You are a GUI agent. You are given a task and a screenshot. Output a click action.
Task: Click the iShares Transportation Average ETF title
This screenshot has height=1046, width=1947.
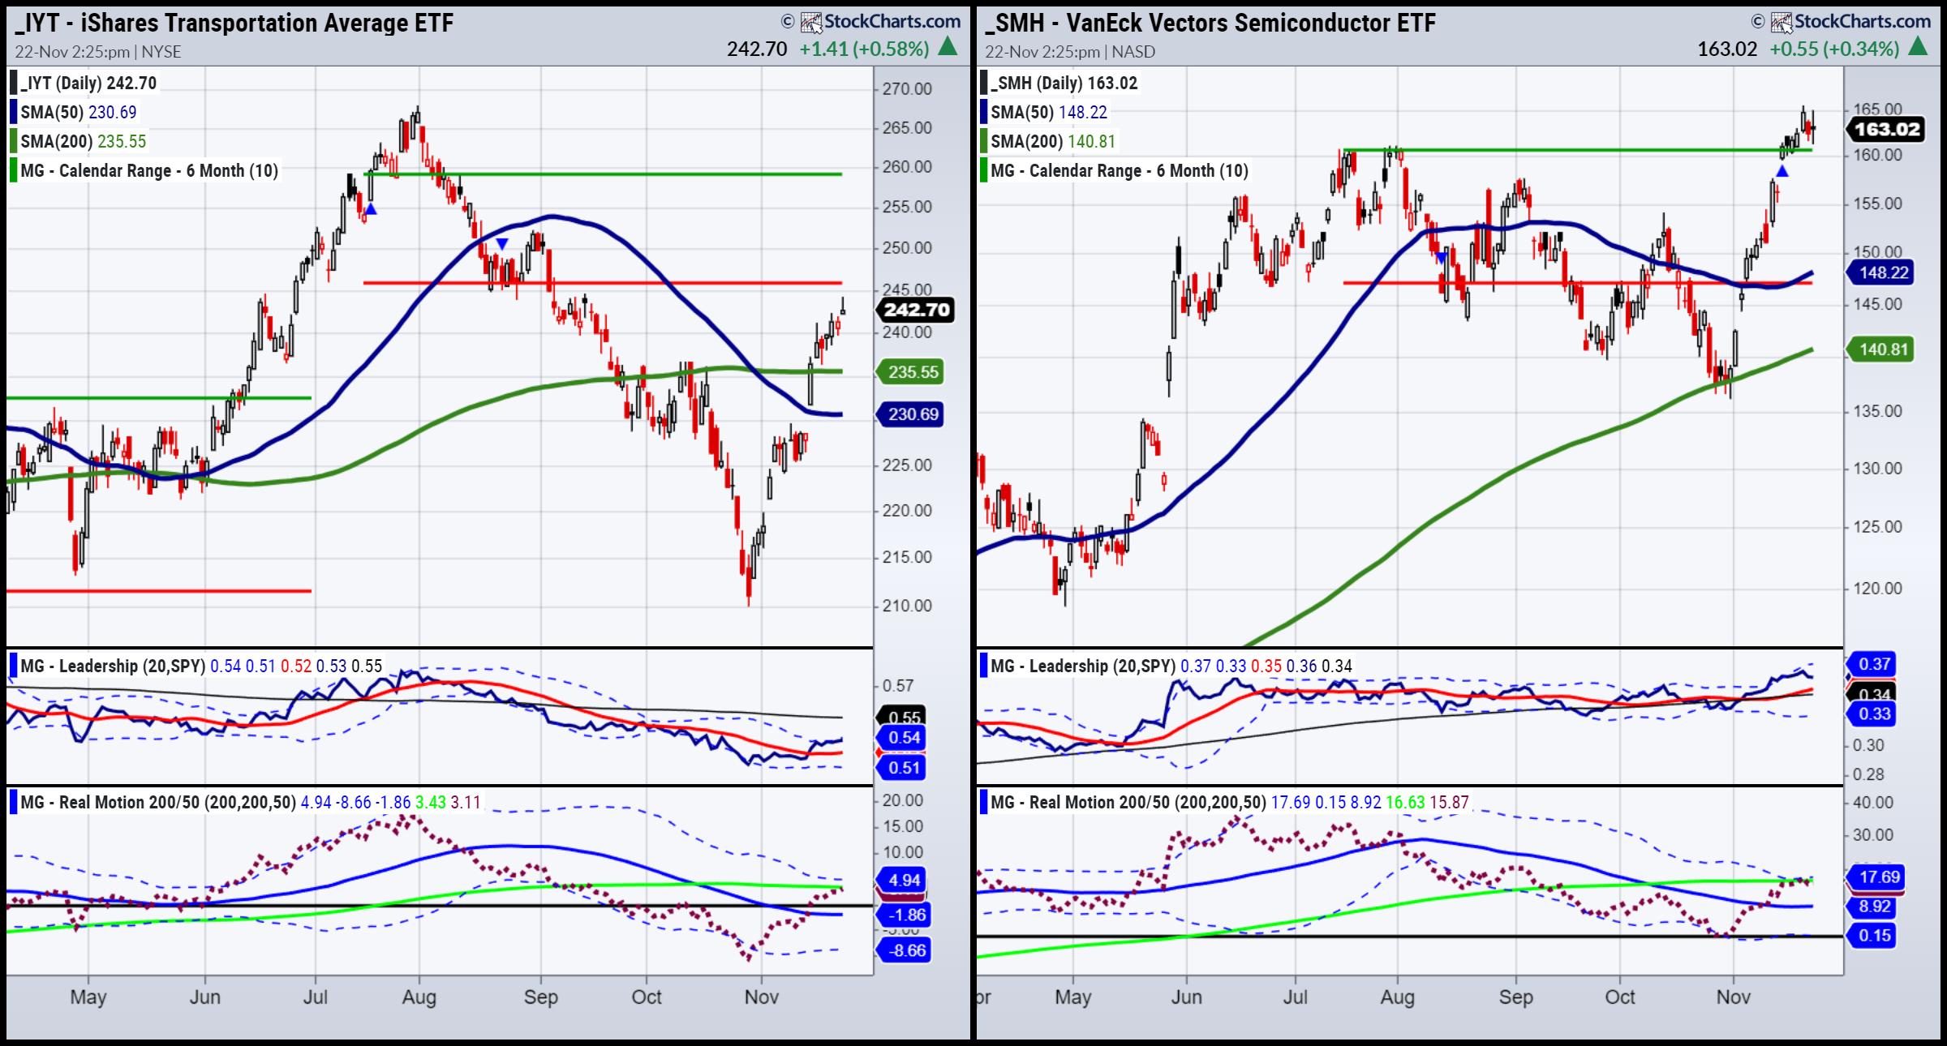click(234, 23)
